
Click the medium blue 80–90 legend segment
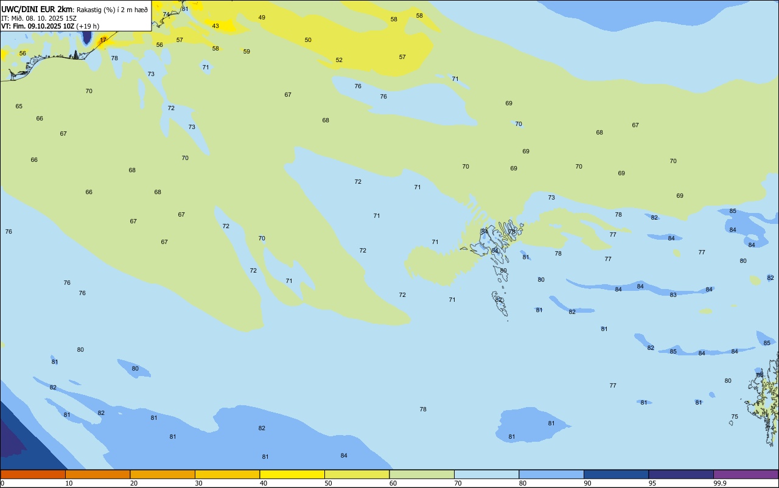click(x=551, y=474)
